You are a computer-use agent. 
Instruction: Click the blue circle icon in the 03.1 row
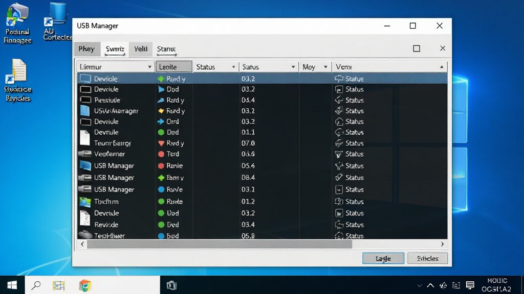click(161, 189)
